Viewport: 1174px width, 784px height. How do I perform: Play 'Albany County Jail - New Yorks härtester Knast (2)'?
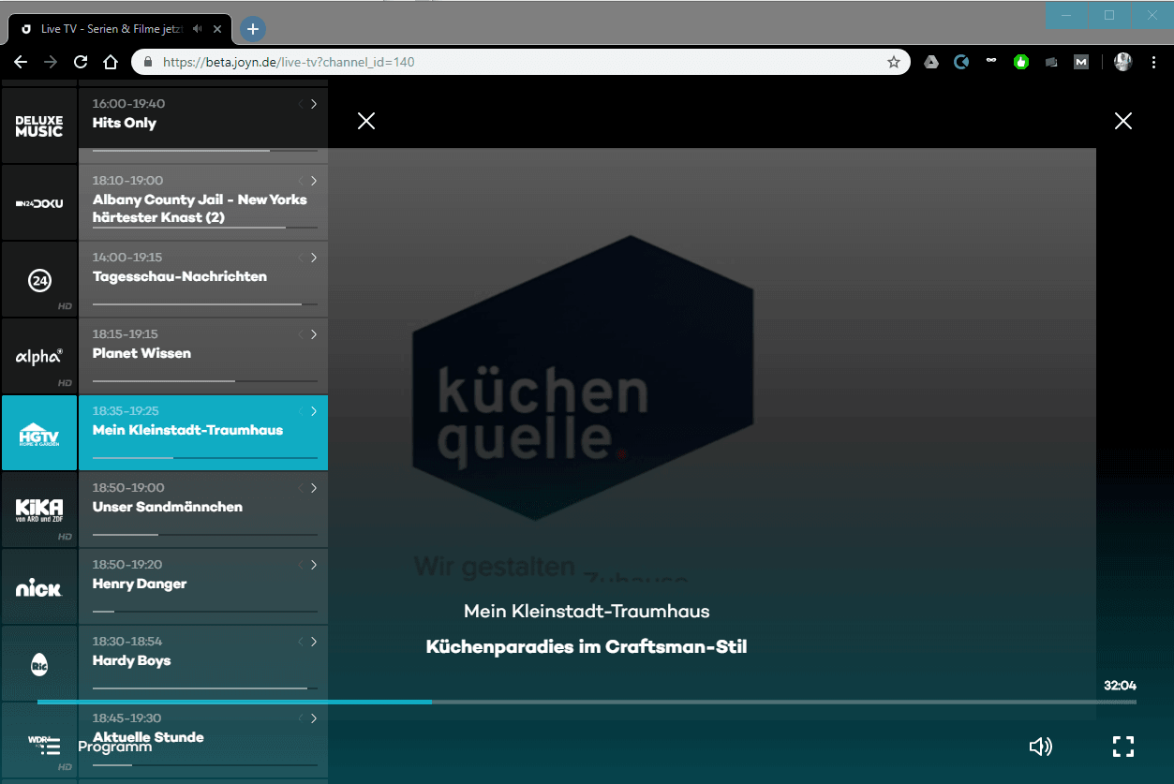200,208
